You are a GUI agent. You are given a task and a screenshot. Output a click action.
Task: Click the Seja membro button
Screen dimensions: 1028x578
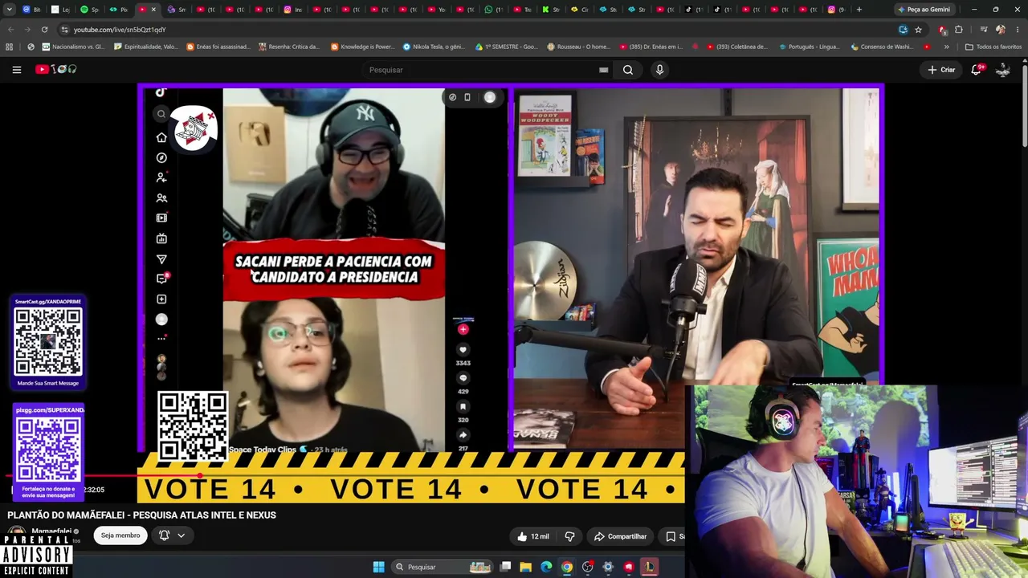pos(120,535)
